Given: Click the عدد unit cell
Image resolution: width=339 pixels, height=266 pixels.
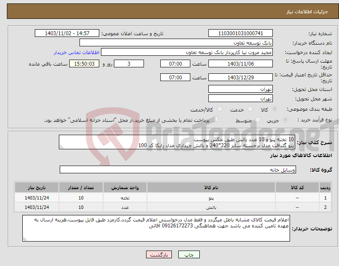Looking at the screenshot, I should click(125, 207).
